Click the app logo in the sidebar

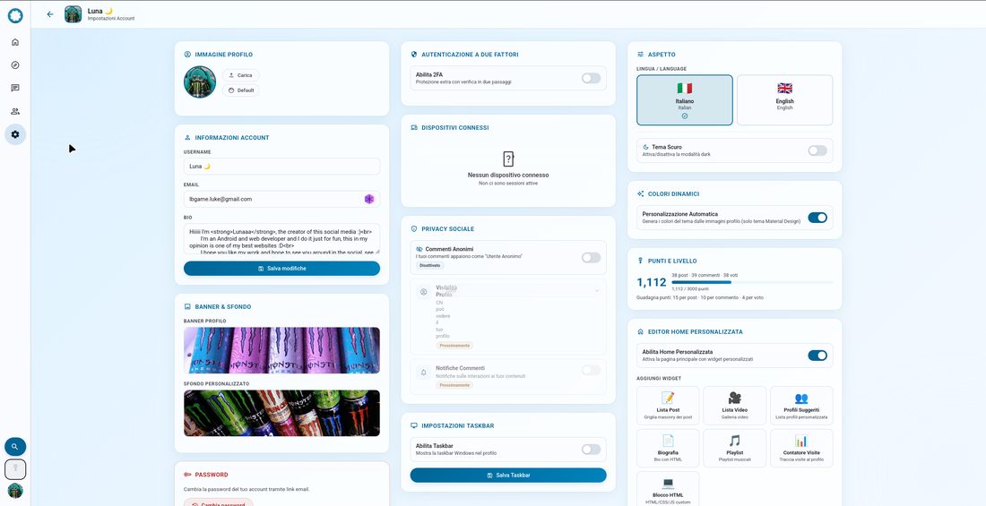pyautogui.click(x=15, y=16)
